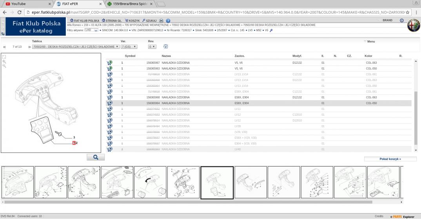This screenshot has height=219, width=421.
Task: Select the first diagram thumbnail in strip
Action: pos(18,182)
